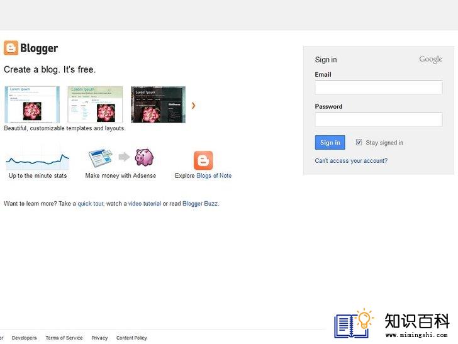Open the first white Lorem Ipsum template thumbnail
458x344 pixels.
click(32, 104)
